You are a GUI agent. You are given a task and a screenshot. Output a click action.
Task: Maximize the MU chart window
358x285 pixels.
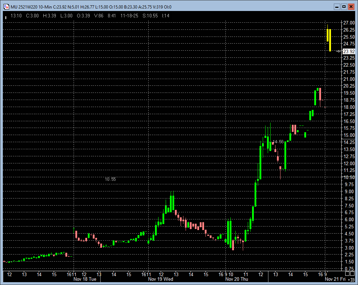coord(344,6)
